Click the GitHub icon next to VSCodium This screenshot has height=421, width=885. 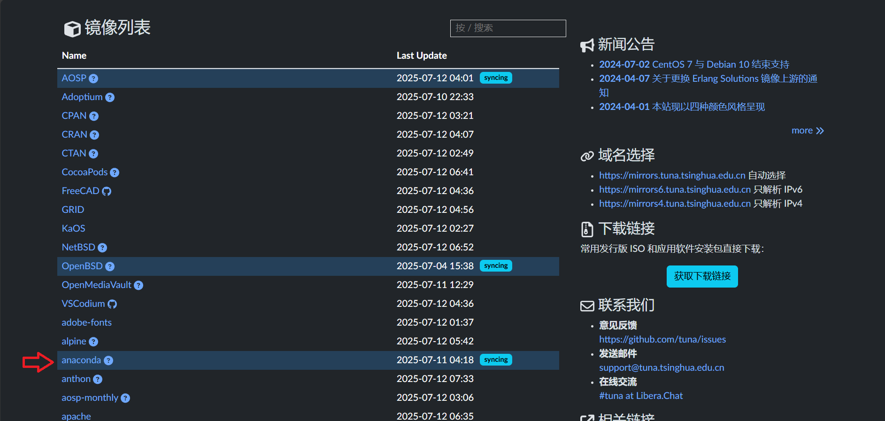coord(112,304)
